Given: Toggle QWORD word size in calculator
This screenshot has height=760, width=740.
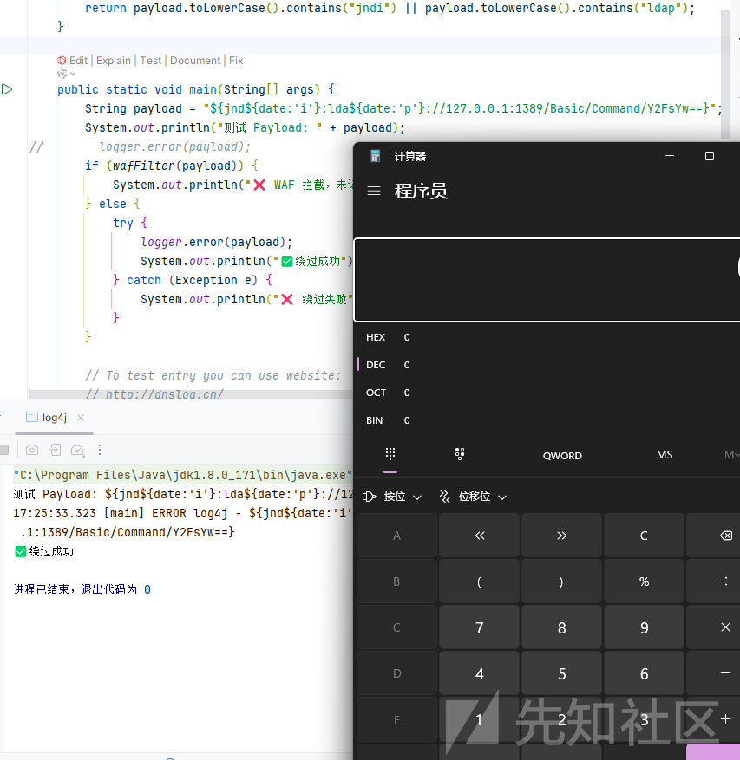Looking at the screenshot, I should tap(562, 456).
